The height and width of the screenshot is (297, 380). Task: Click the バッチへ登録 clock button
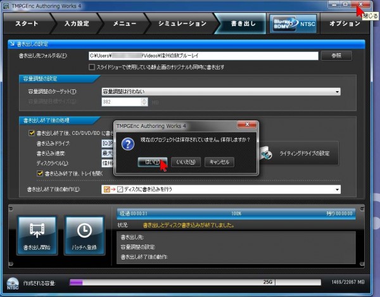pos(84,236)
